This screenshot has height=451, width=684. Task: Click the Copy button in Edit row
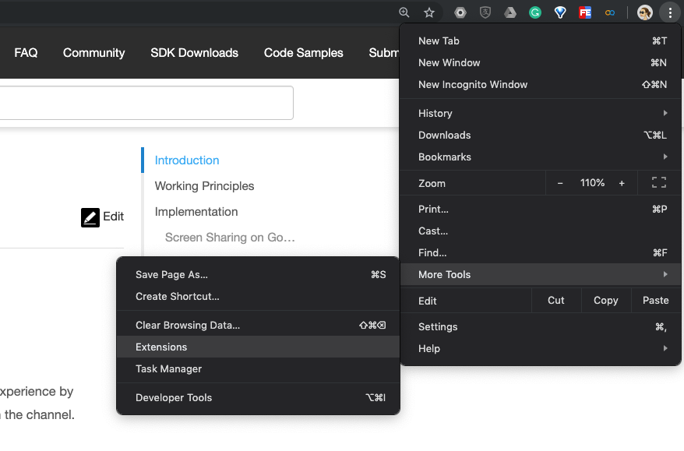(x=605, y=300)
